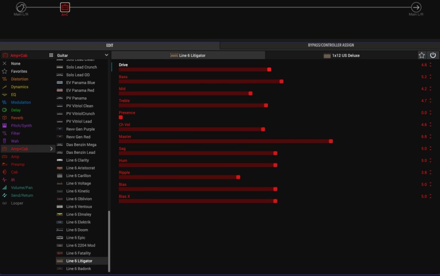Add current amp model to favorites star
440x276 pixels.
click(x=422, y=55)
